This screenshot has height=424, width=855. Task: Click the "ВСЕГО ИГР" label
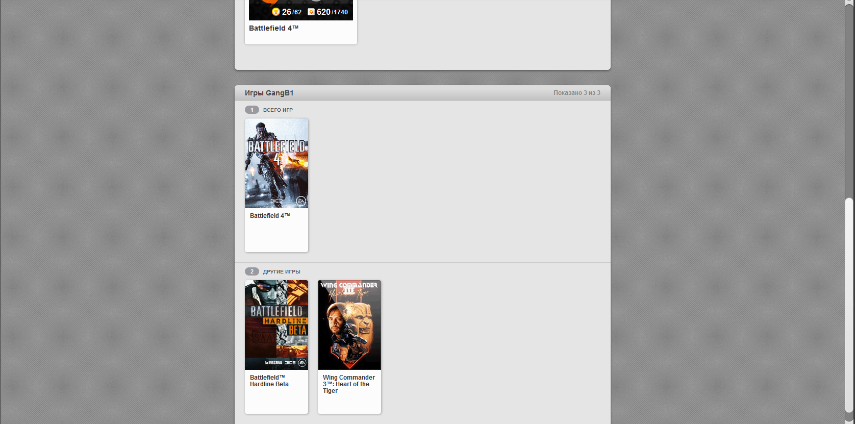click(278, 110)
